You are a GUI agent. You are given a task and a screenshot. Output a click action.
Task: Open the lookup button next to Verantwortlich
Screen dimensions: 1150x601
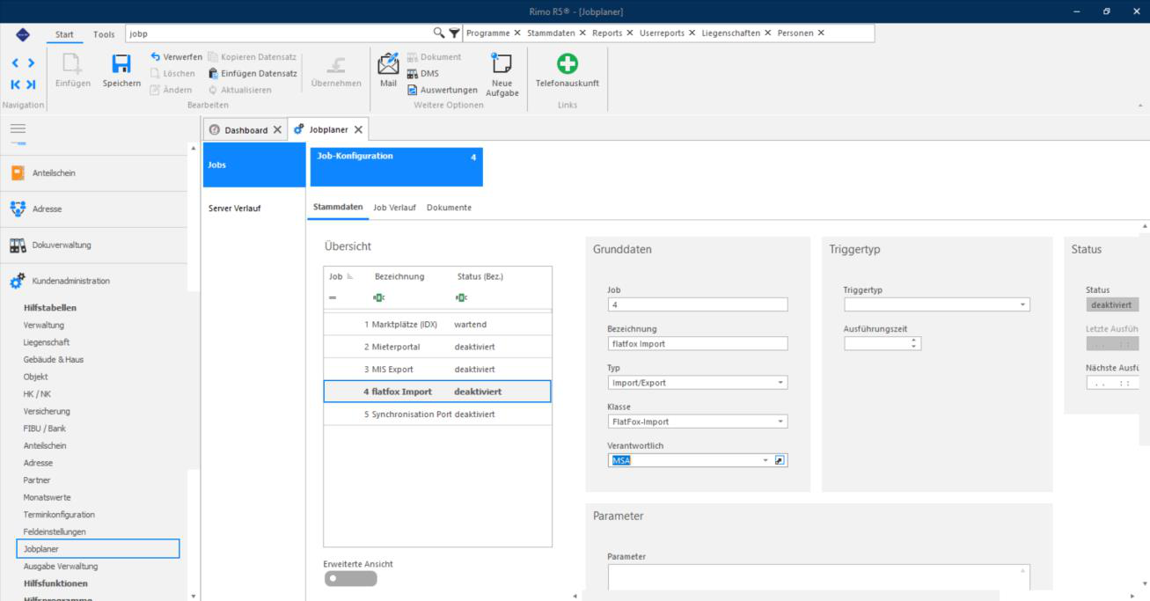[780, 460]
